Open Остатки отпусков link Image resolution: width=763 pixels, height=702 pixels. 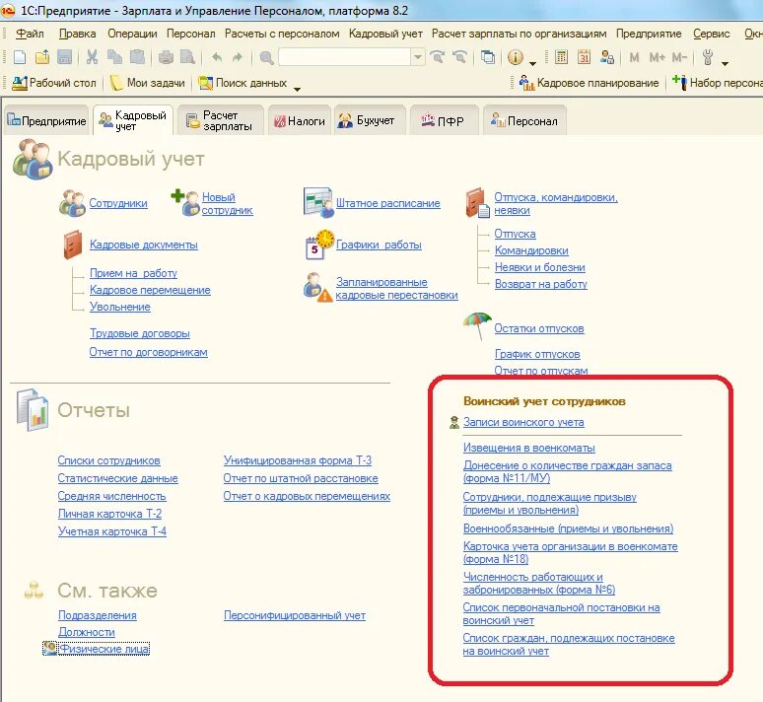coord(538,328)
